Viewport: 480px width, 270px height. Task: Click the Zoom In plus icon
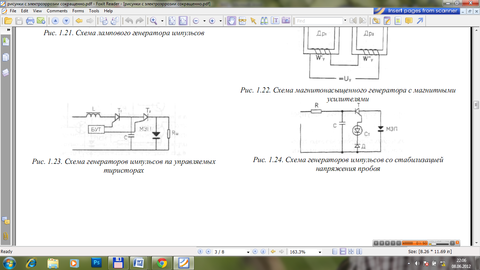pyautogui.click(x=212, y=21)
